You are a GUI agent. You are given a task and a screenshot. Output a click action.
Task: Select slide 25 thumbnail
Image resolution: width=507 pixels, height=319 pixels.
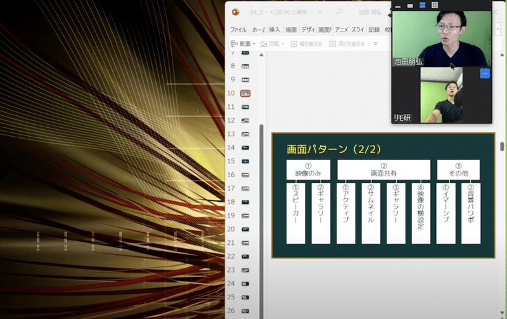tap(245, 297)
